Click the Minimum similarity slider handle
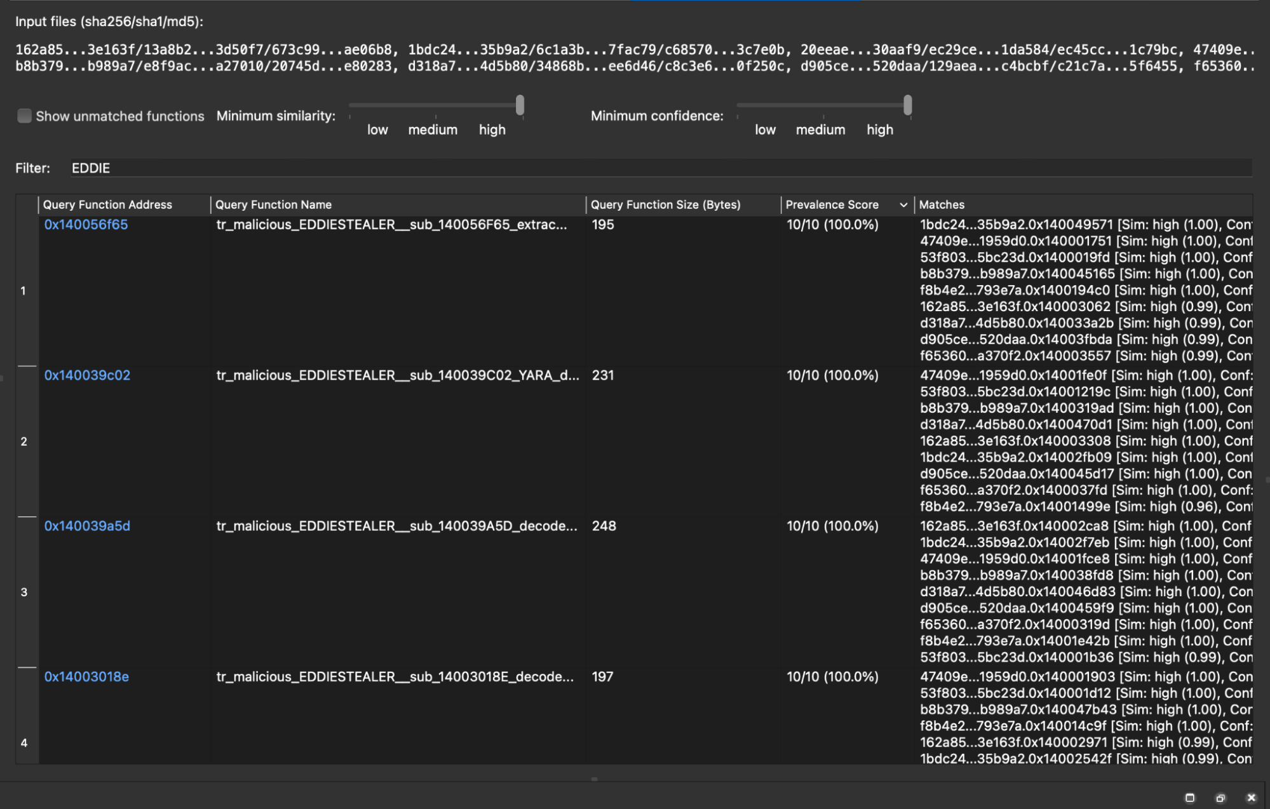 (x=520, y=105)
